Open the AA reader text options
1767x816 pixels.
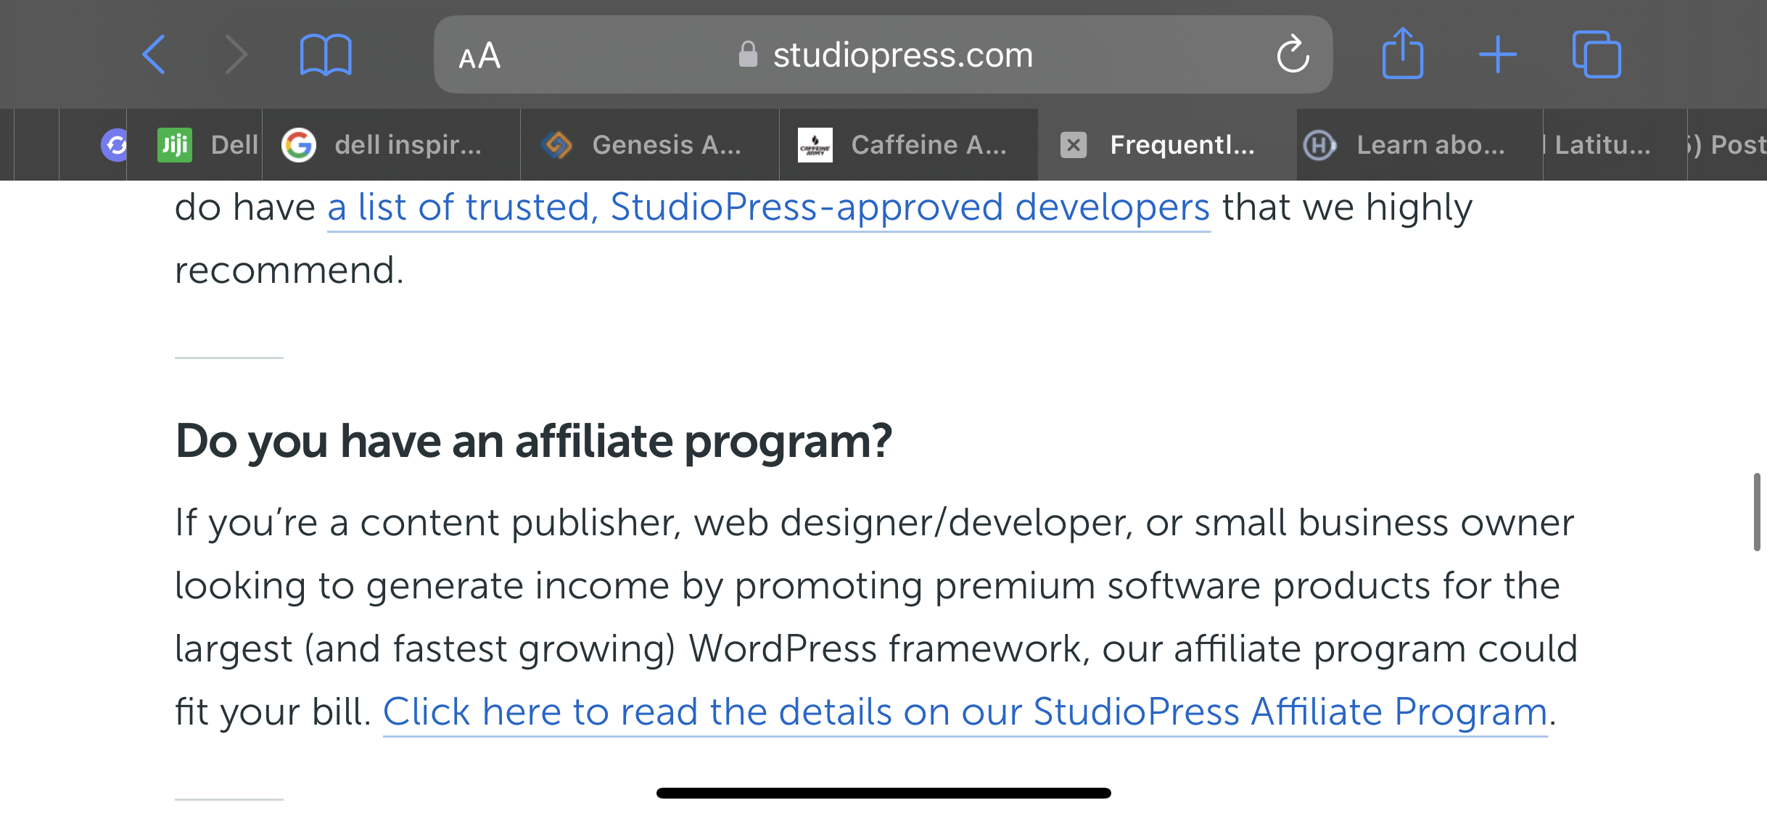pos(479,56)
